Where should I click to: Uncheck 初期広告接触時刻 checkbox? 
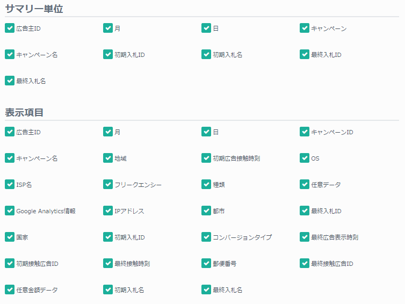point(206,158)
